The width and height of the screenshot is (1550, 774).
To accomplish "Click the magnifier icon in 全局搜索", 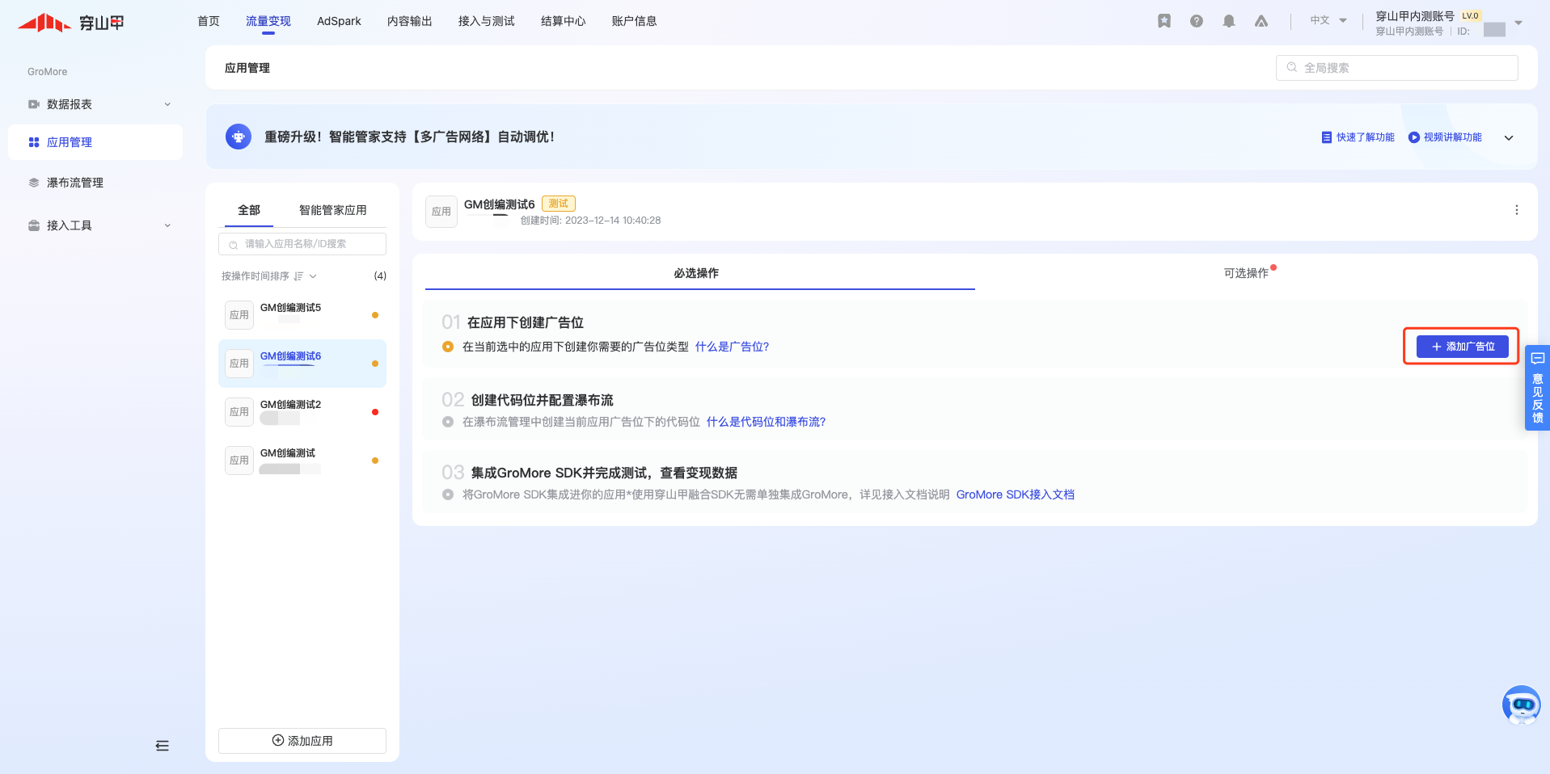I will pos(1292,68).
